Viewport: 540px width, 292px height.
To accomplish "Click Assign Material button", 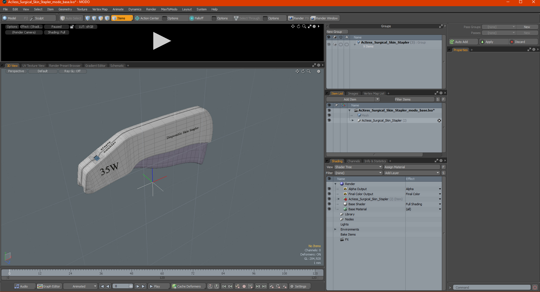I will (x=412, y=167).
